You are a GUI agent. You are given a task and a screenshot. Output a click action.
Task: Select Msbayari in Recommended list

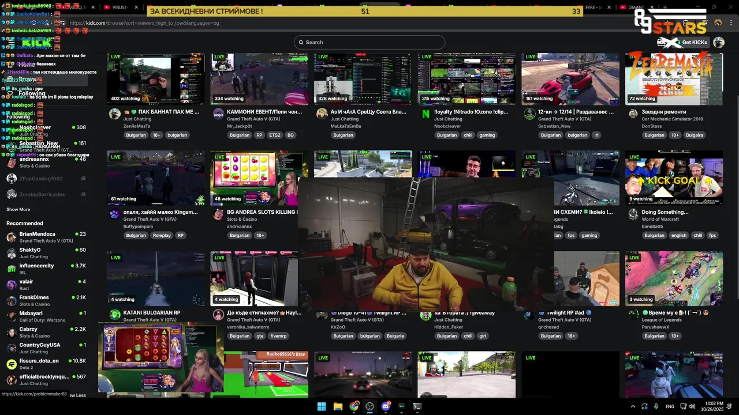pyautogui.click(x=46, y=316)
